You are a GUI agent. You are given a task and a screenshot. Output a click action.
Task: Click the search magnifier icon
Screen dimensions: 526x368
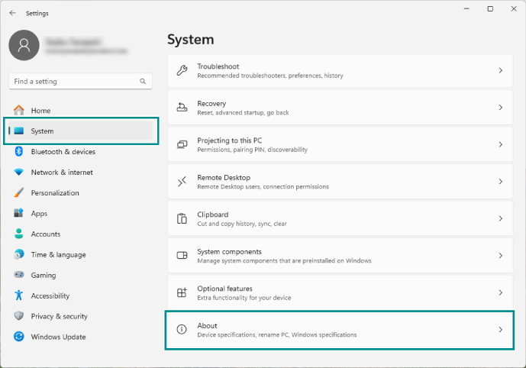point(143,81)
